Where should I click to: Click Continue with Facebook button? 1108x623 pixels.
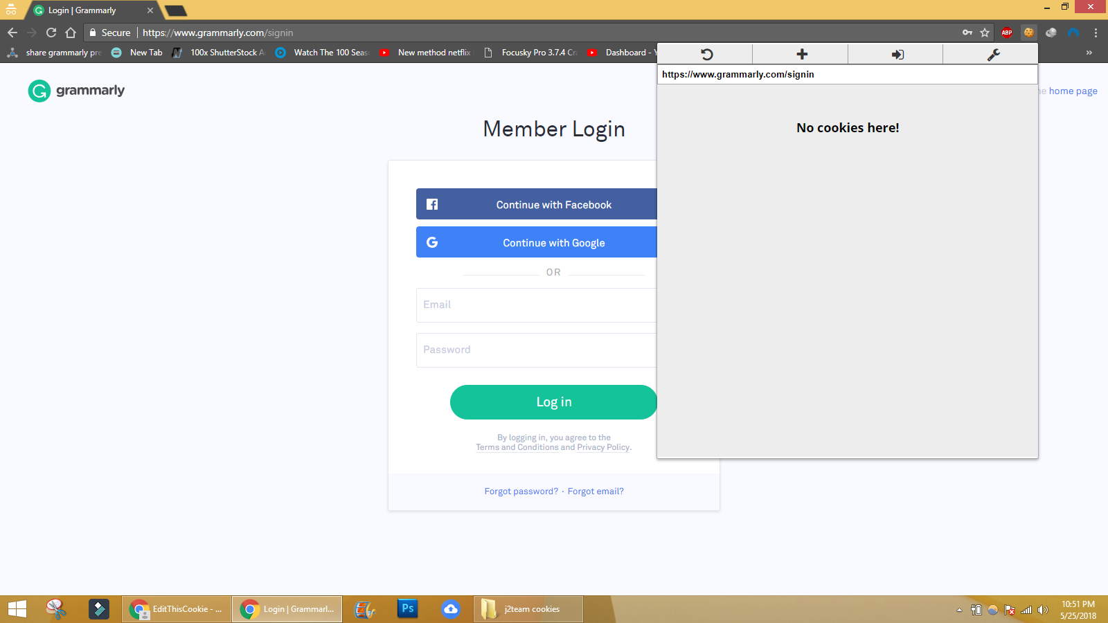537,204
